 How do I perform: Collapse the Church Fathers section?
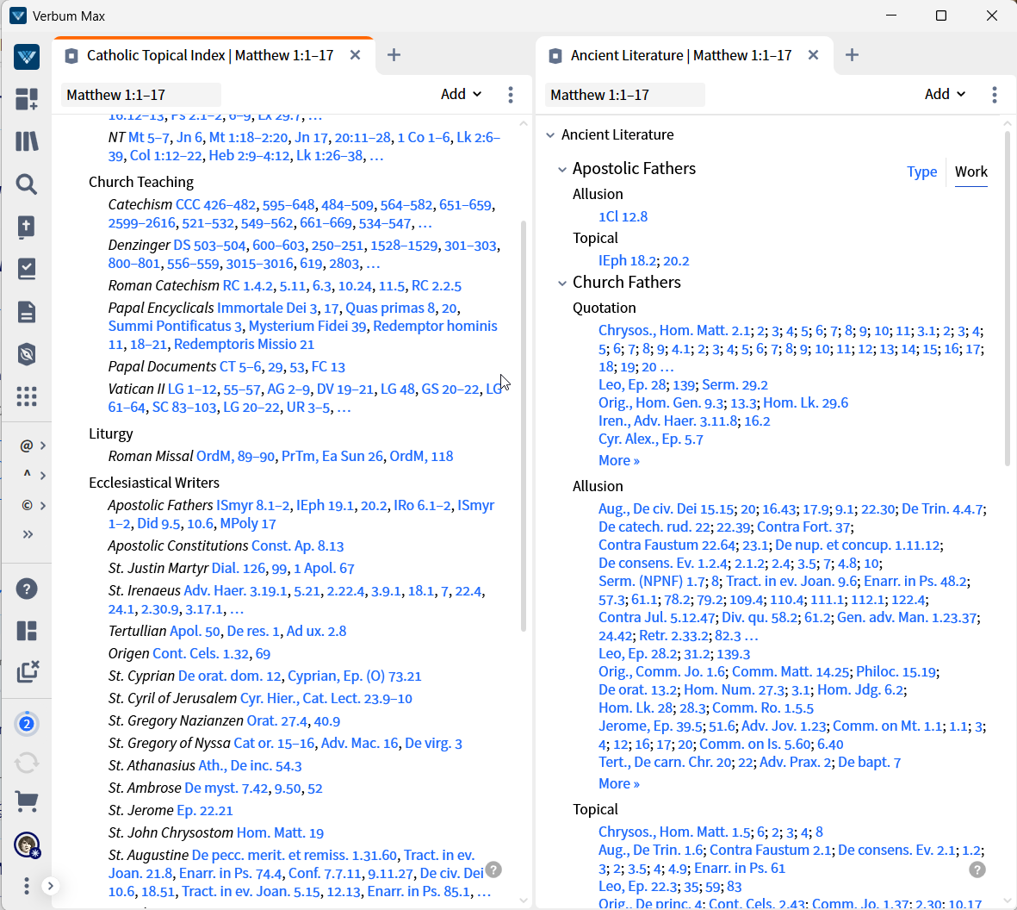tap(561, 283)
